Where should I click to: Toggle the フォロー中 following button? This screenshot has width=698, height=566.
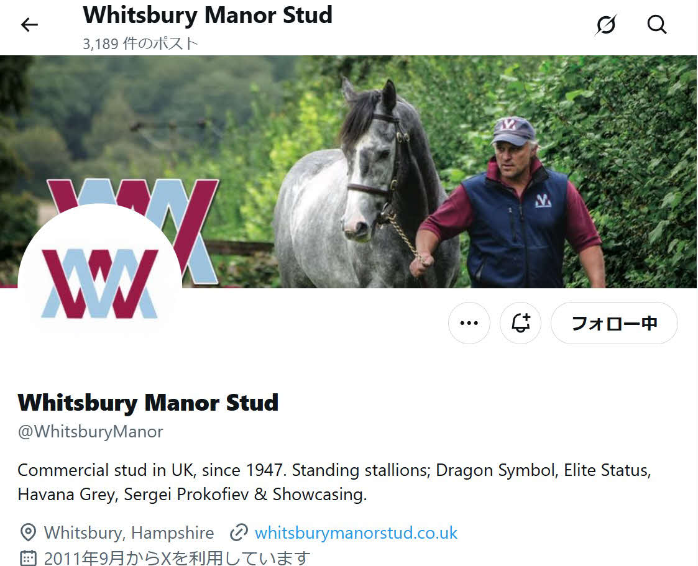pyautogui.click(x=614, y=323)
